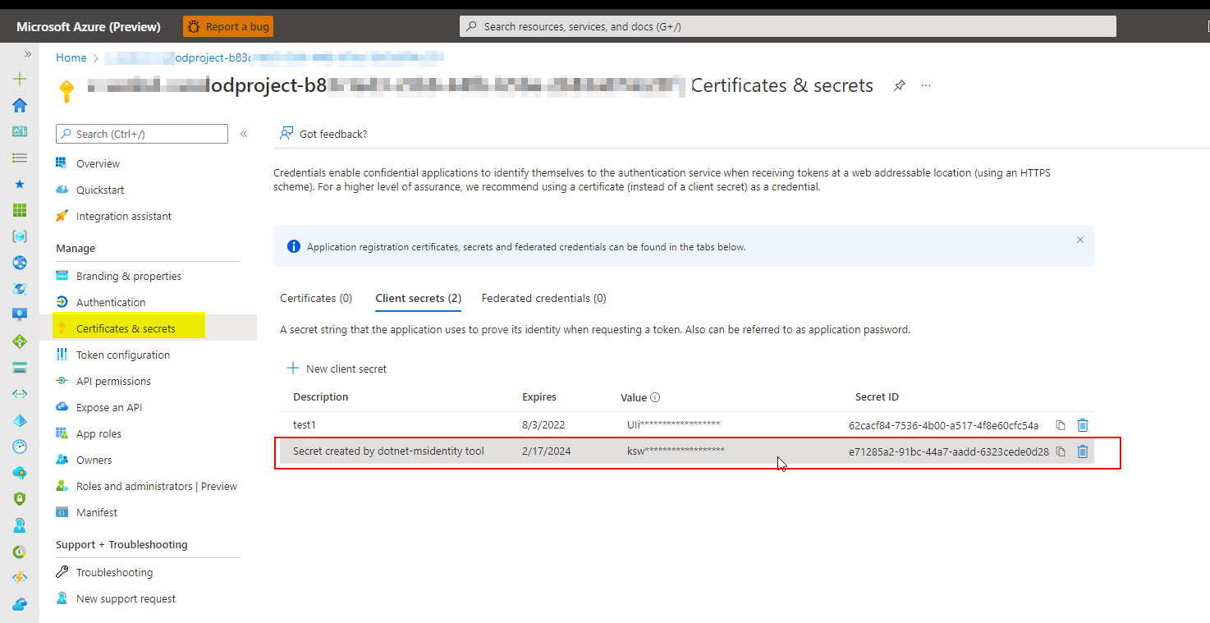The height and width of the screenshot is (623, 1210).
Task: Open Virtual networks angle-bracket icon
Action: pos(20,394)
